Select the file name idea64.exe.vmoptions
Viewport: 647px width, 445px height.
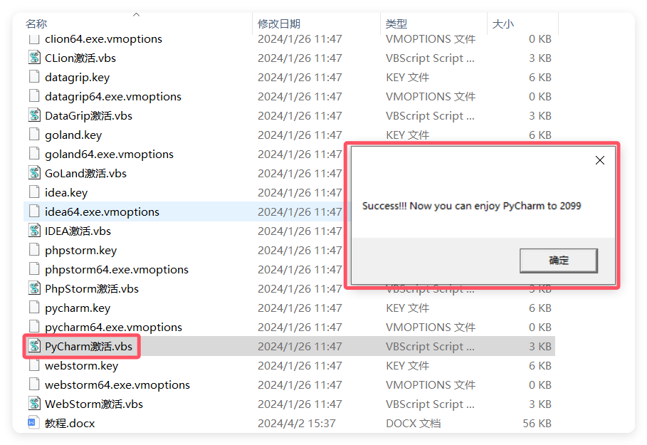click(102, 212)
